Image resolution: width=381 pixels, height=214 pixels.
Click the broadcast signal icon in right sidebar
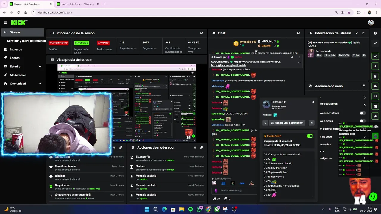(x=375, y=96)
